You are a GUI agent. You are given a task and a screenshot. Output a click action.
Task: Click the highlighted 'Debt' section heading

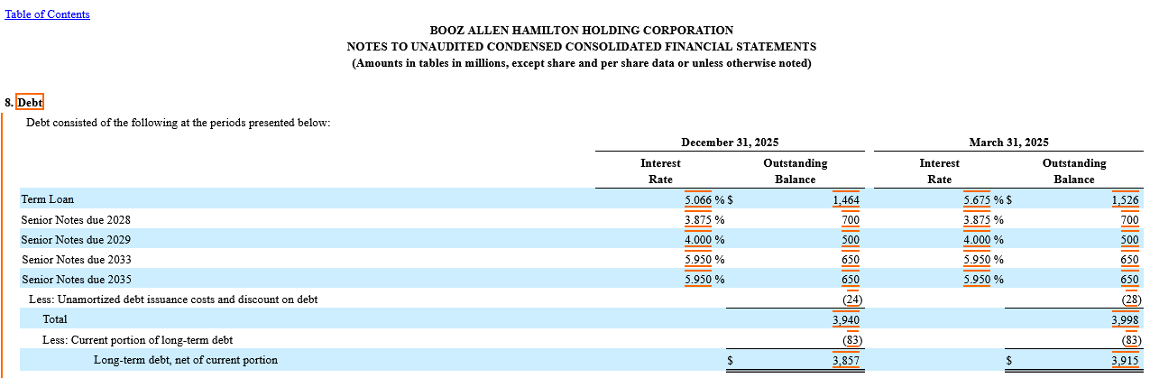30,103
